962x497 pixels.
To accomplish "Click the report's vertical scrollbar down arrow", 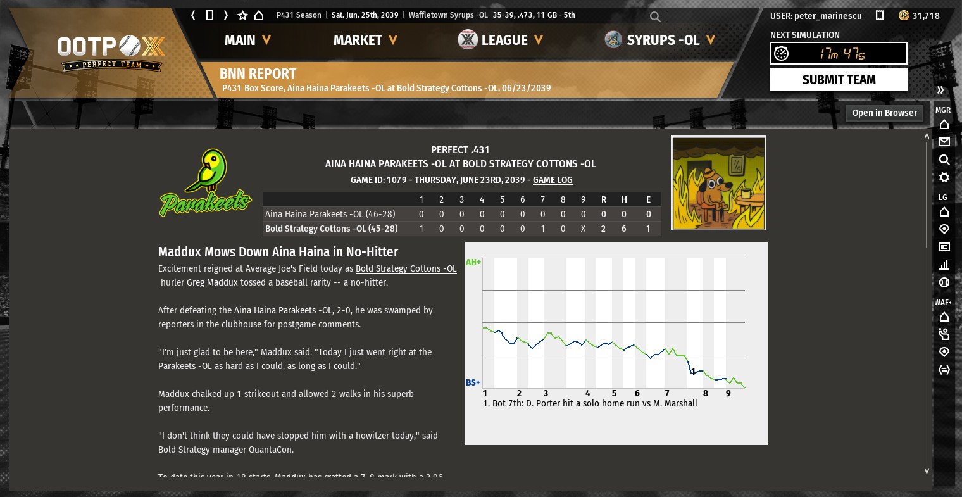I will [x=927, y=471].
